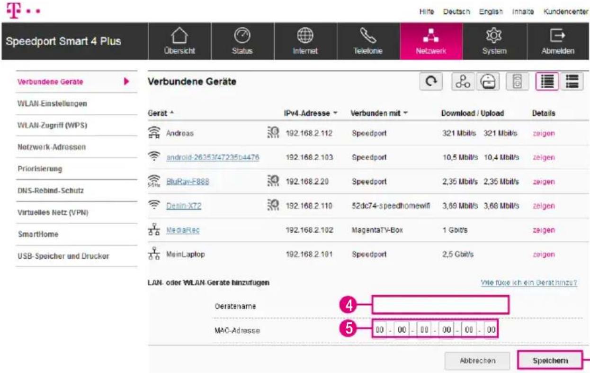Show details for Denin-X72
Viewport: 590px width, 373px height.
[544, 206]
